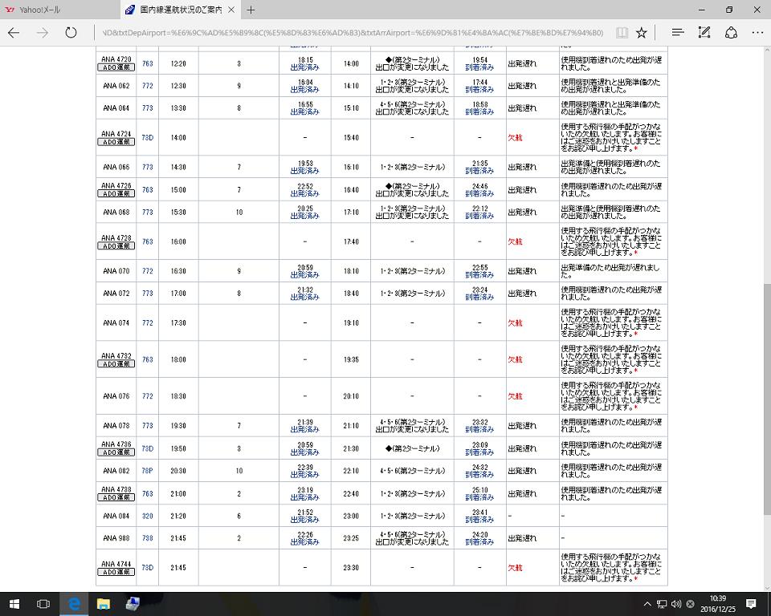Open aircraft type 772 link for ANA 062
This screenshot has width=771, height=616.
(x=148, y=86)
